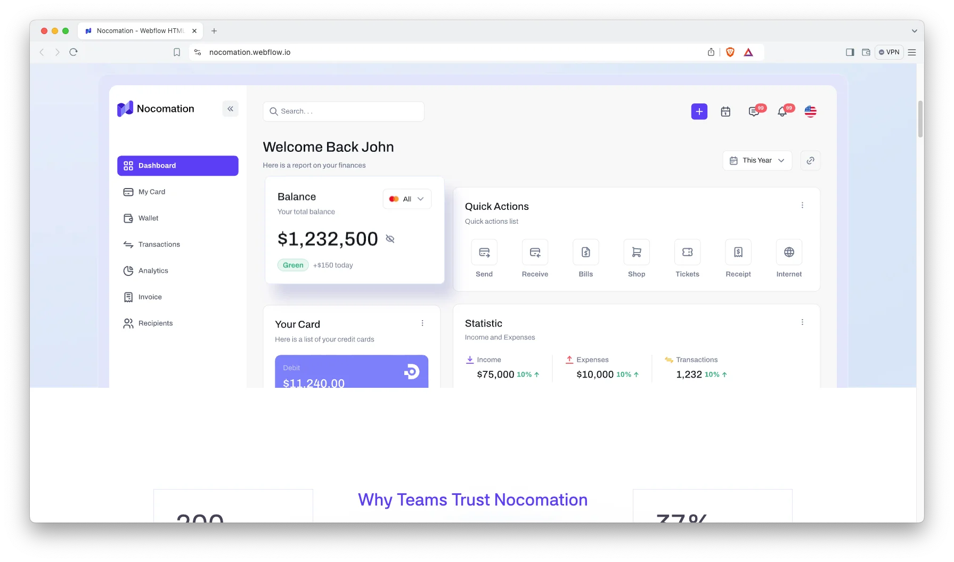Viewport: 954px width, 562px height.
Task: Click the Tickets quick action icon
Action: tap(687, 253)
